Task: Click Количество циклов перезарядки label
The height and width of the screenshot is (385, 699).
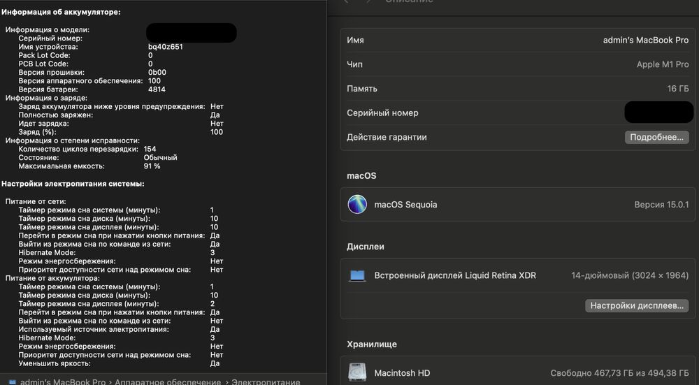Action: (78, 149)
